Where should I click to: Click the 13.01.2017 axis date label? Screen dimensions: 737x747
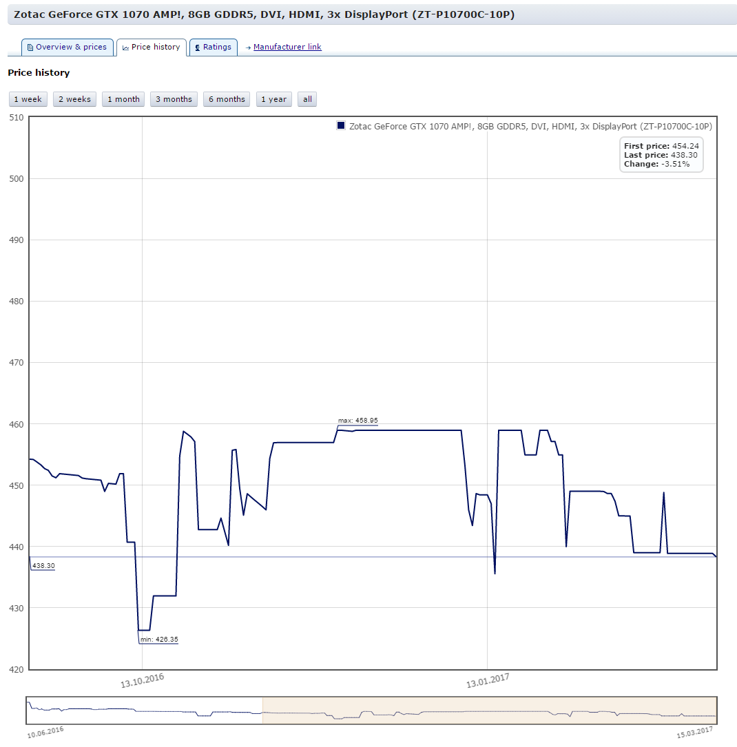pos(488,680)
